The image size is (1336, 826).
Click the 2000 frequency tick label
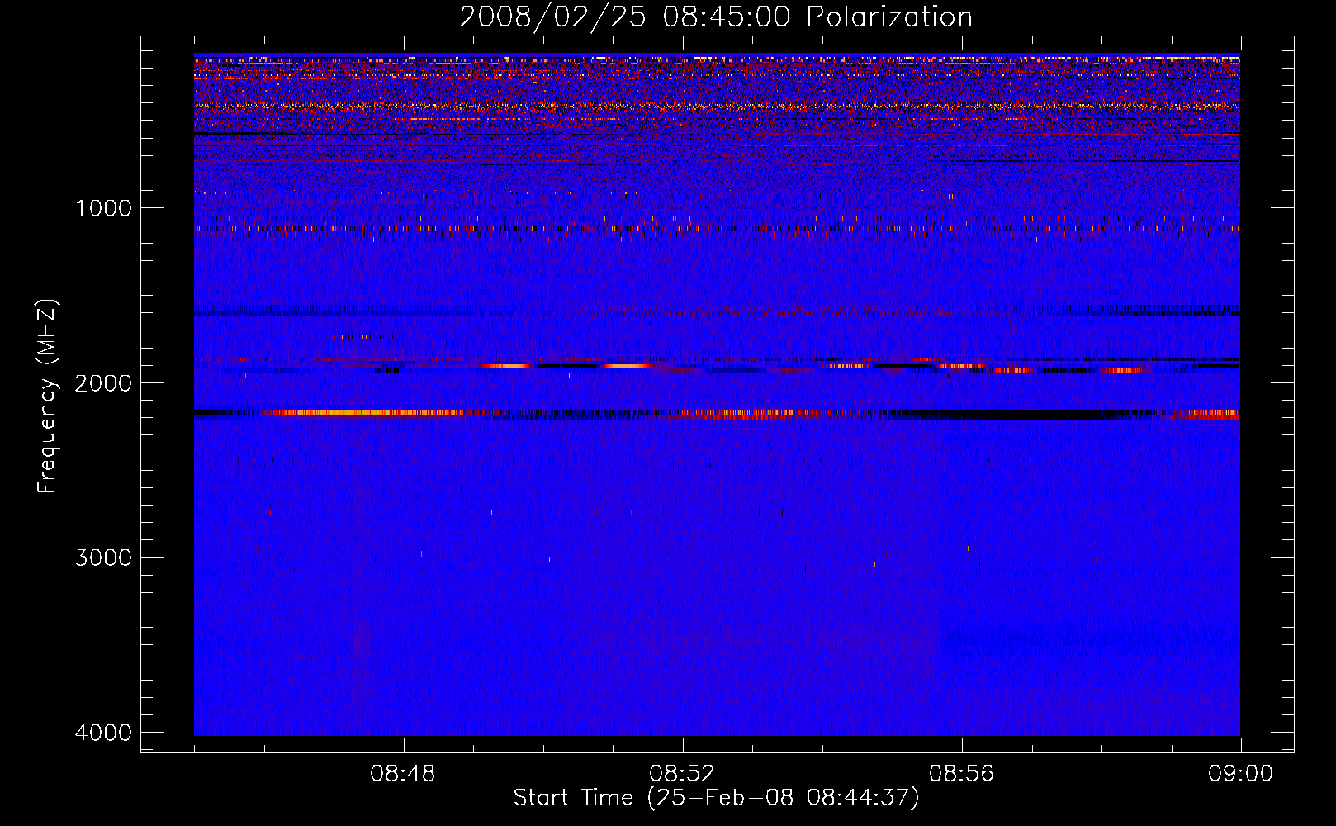103,382
